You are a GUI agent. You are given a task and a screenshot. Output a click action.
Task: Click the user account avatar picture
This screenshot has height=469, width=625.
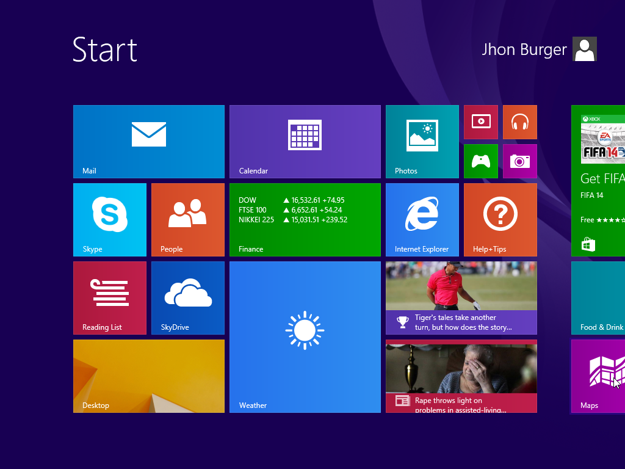[584, 49]
